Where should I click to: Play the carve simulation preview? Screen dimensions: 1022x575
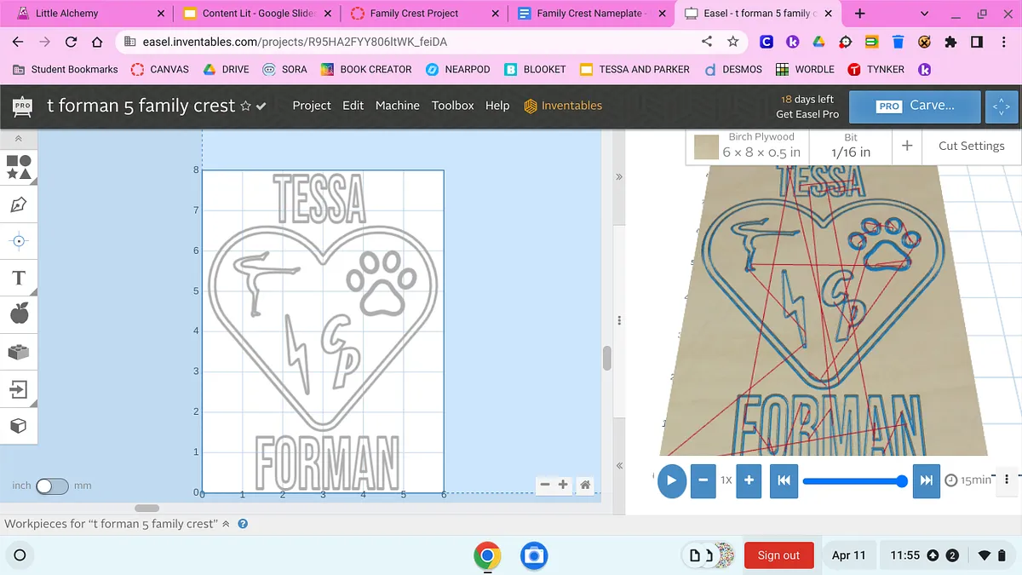671,480
